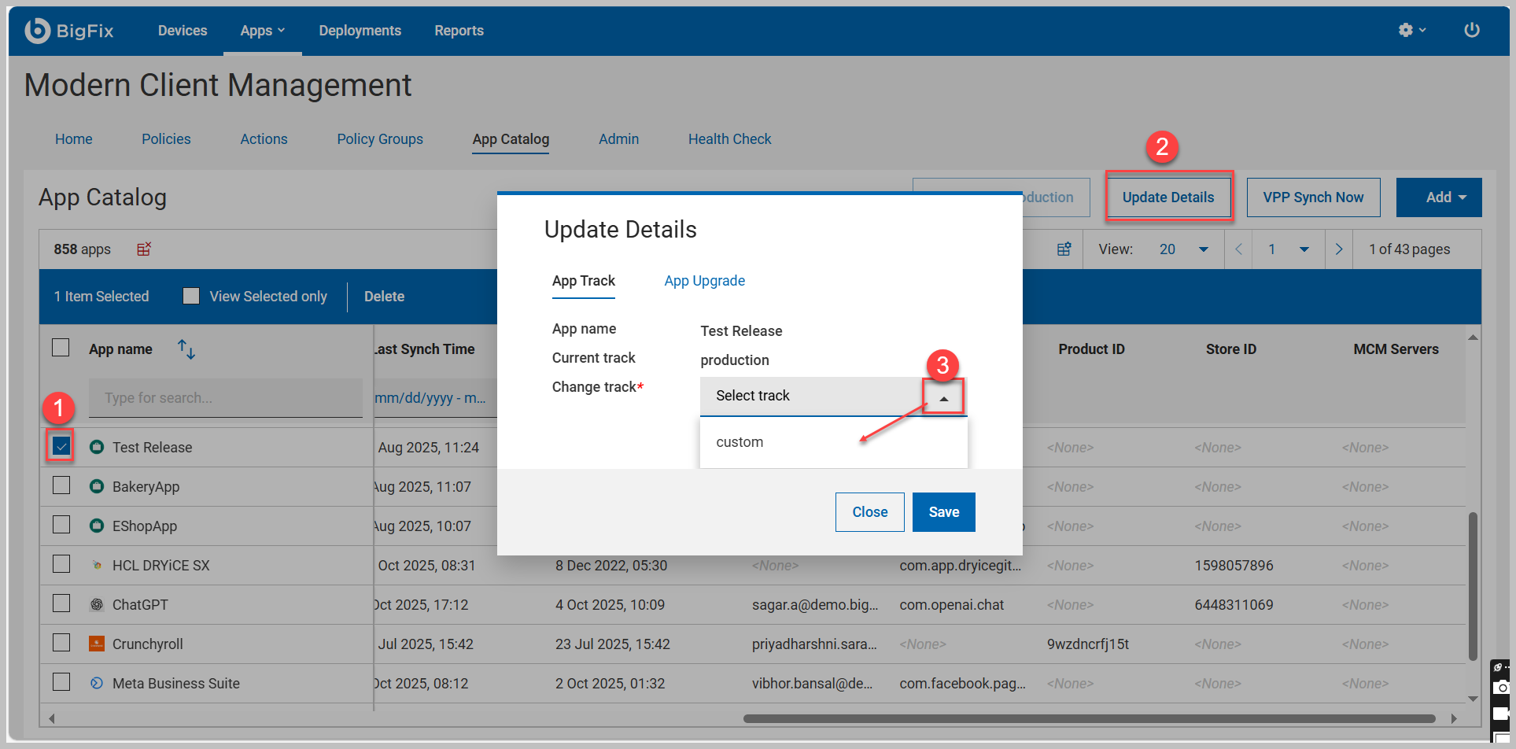Go to the Home tab
The width and height of the screenshot is (1516, 749).
73,139
